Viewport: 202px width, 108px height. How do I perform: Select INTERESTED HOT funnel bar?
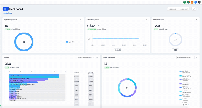27,80
